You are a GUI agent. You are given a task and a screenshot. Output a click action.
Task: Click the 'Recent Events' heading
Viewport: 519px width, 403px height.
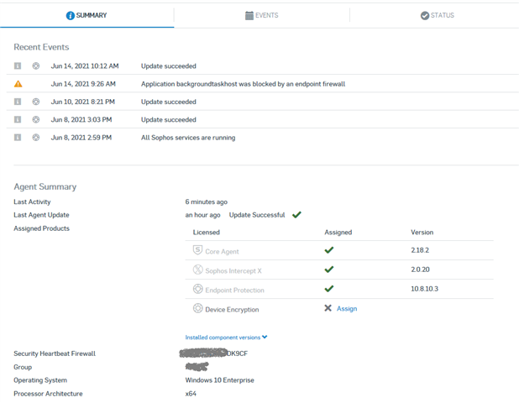[x=41, y=47]
